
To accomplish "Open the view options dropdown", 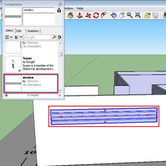I will pos(9,37).
